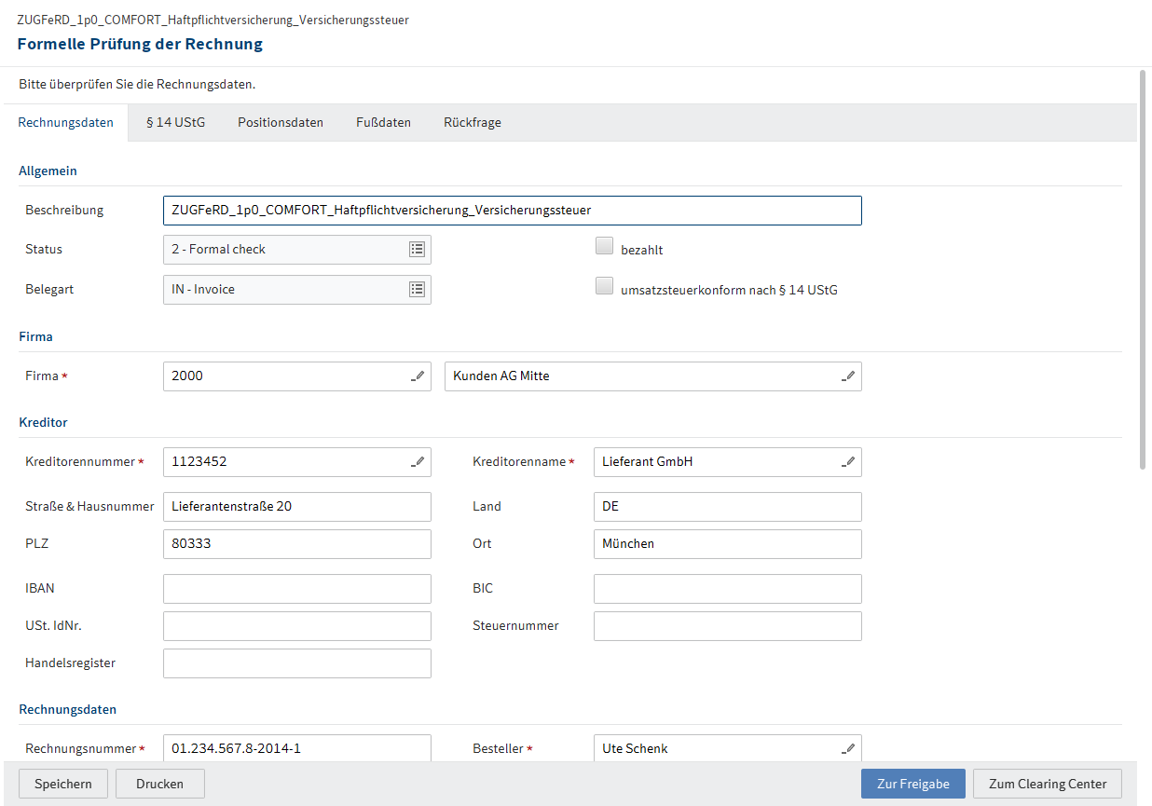Select the Rechnungsdaten tab
Image resolution: width=1152 pixels, height=806 pixels.
[65, 122]
